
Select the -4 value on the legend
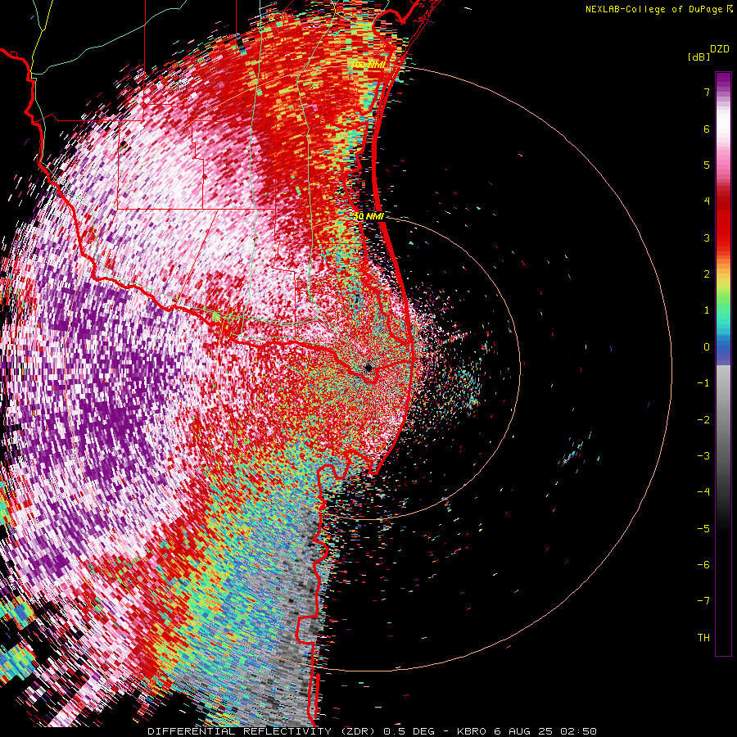[x=703, y=492]
